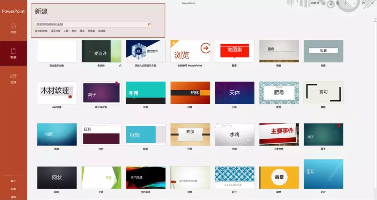Open the 开始 home page in sidebar
The width and height of the screenshot is (377, 200).
tap(14, 28)
